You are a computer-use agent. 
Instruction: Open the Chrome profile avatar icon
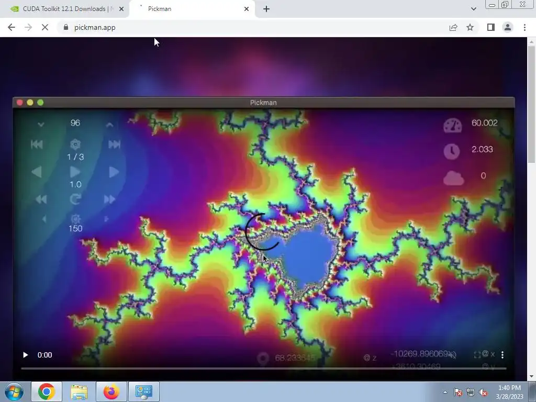pyautogui.click(x=508, y=27)
